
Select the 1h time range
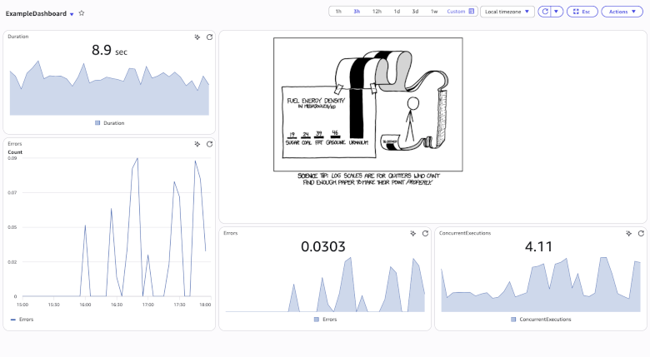tap(338, 12)
